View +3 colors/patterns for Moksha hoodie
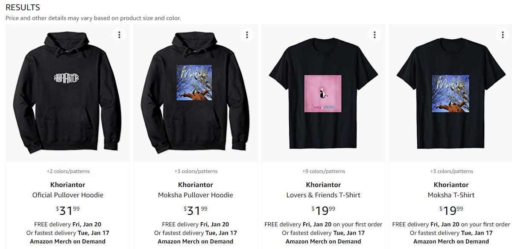This screenshot has width=512, height=249. coord(196,171)
